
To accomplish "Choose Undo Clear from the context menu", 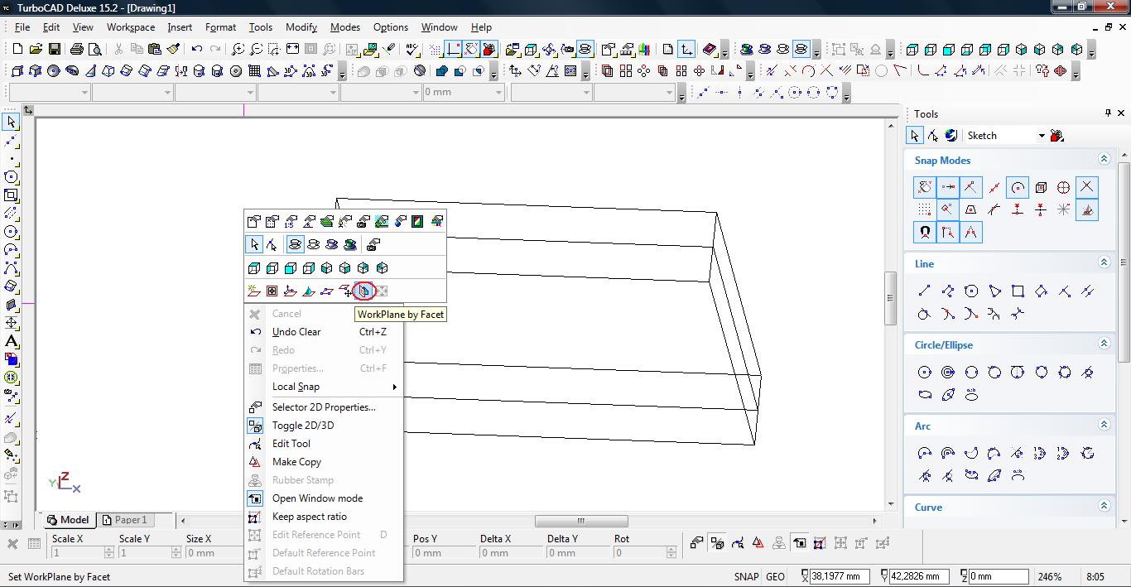I will (296, 332).
